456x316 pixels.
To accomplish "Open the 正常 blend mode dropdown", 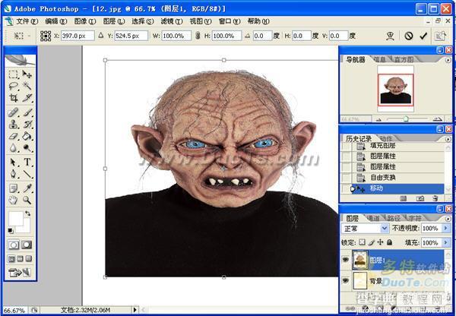I will pos(384,229).
